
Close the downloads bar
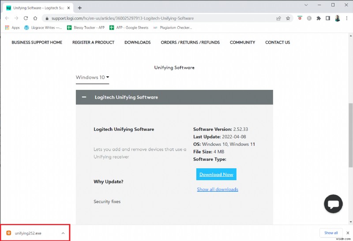[x=348, y=233]
